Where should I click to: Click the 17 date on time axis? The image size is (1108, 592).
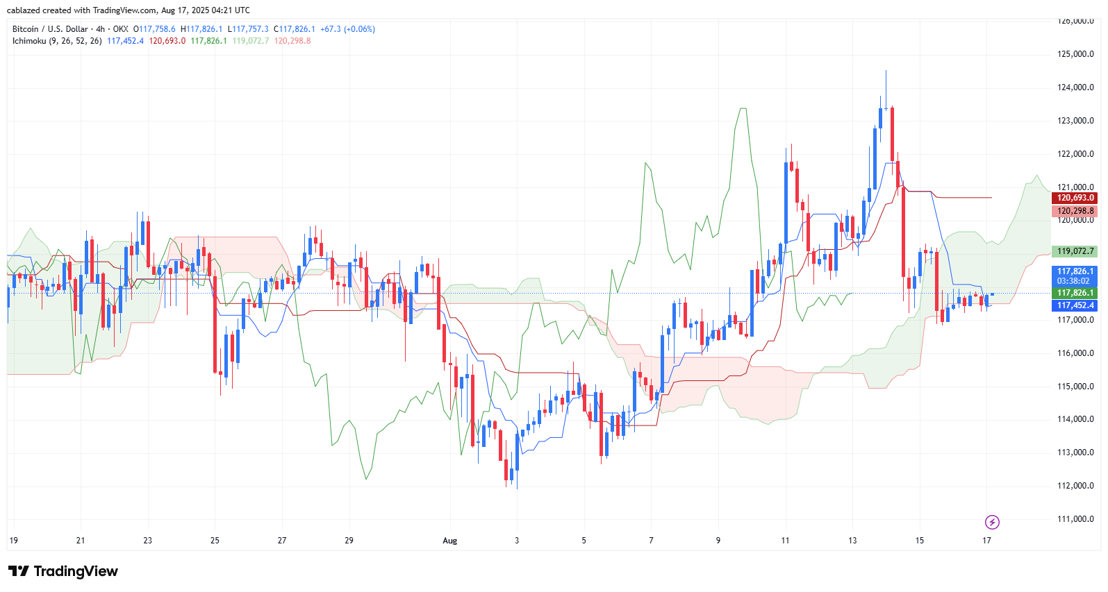click(x=986, y=541)
